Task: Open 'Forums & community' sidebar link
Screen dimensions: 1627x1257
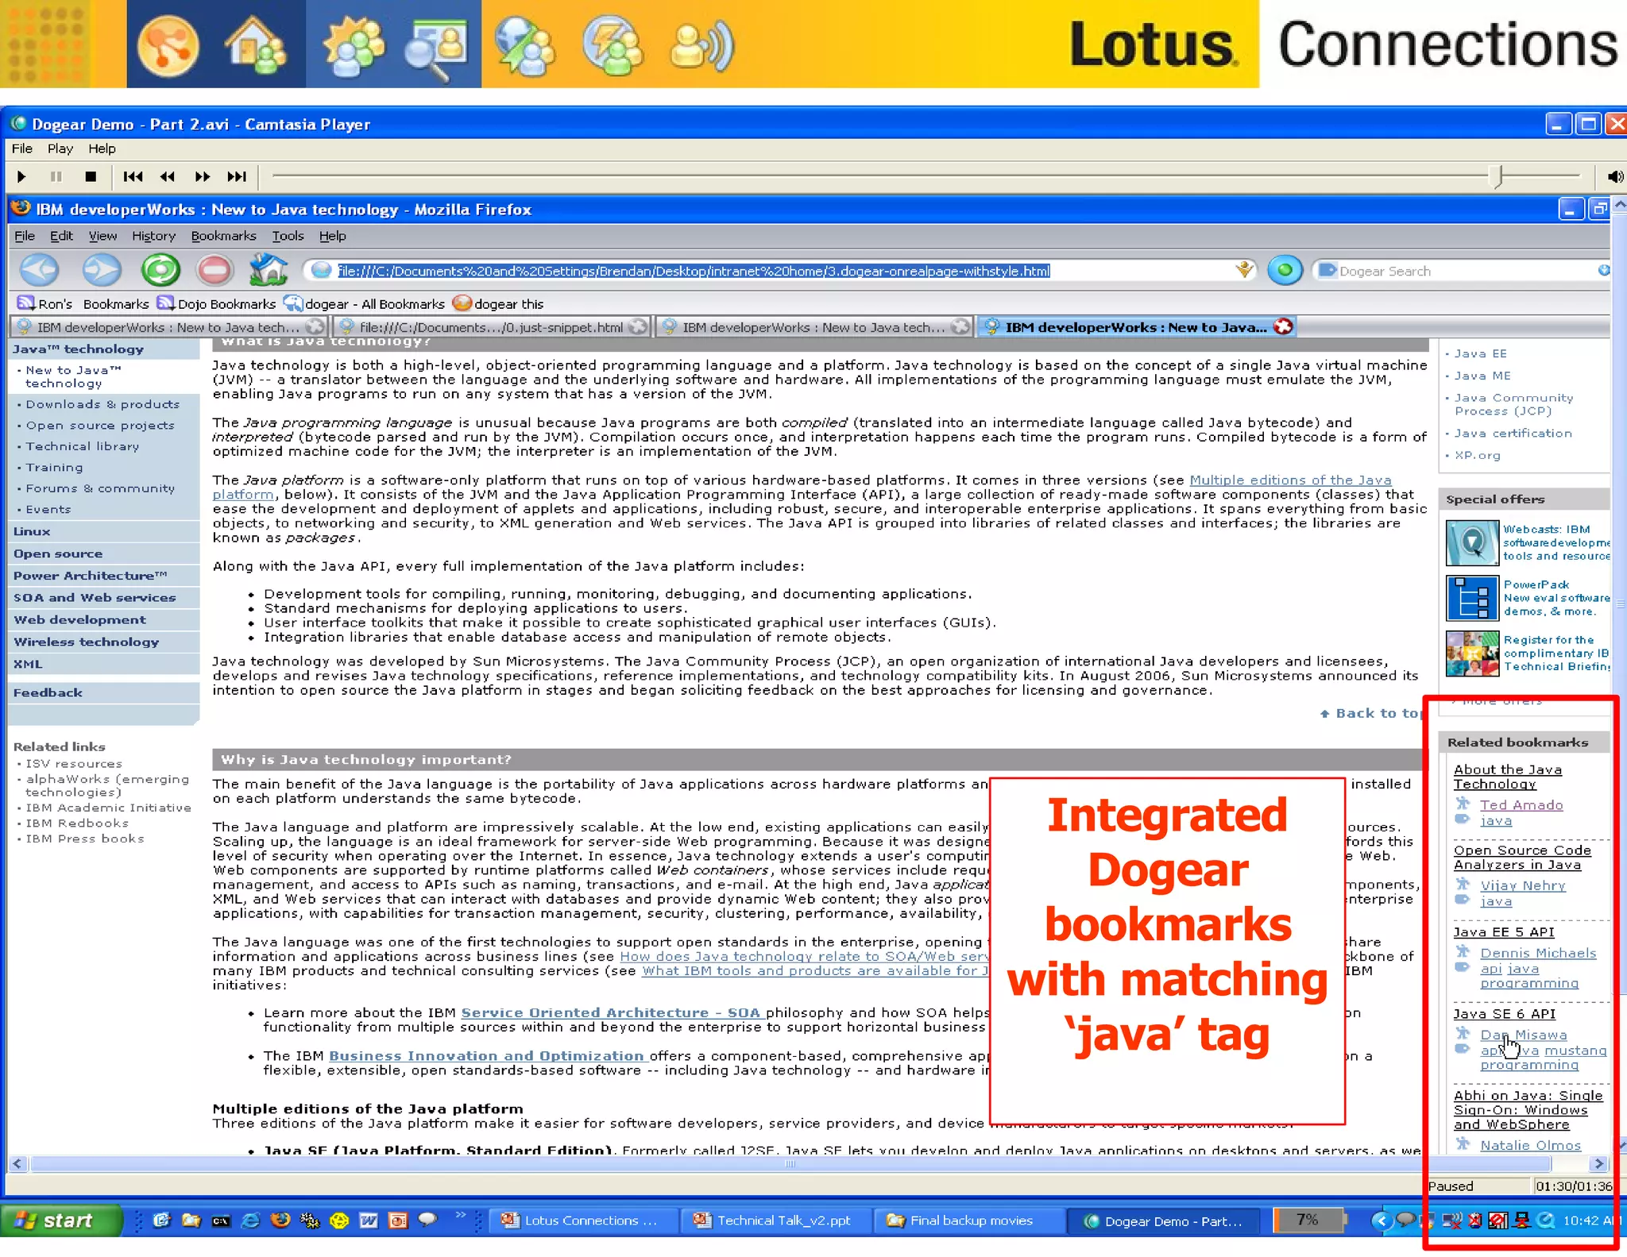Action: click(x=100, y=488)
